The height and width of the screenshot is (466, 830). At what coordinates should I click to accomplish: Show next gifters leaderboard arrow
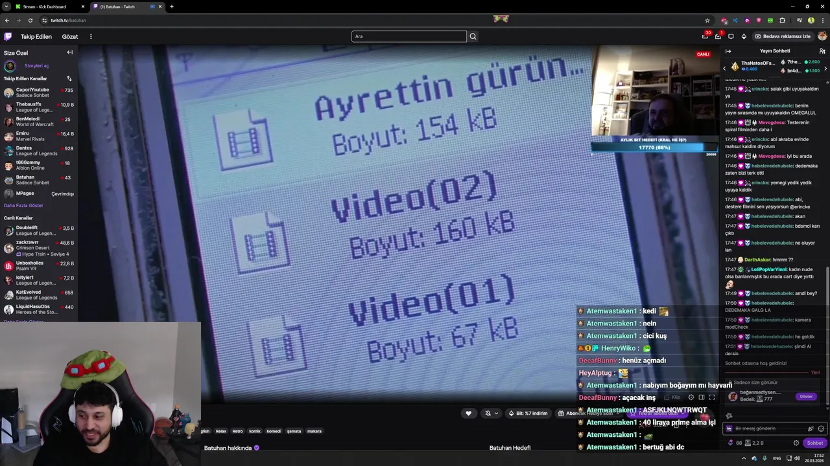[825, 69]
